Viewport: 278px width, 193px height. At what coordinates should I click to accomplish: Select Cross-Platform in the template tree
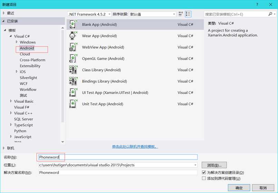point(32,60)
